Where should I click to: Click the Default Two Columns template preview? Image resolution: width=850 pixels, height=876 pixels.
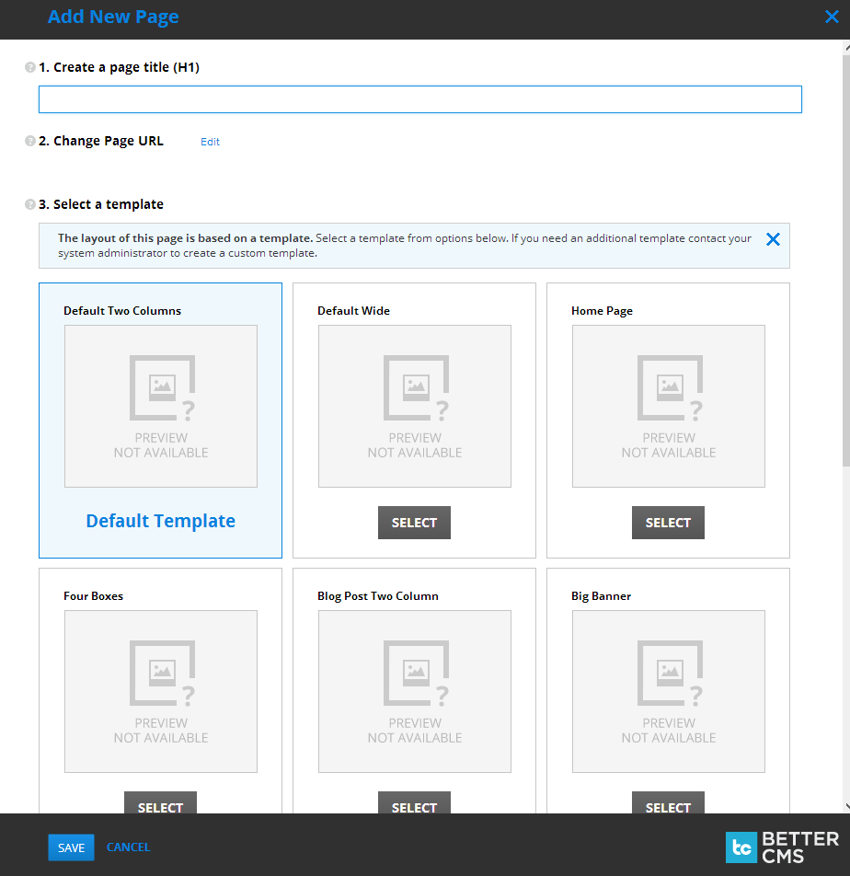160,406
